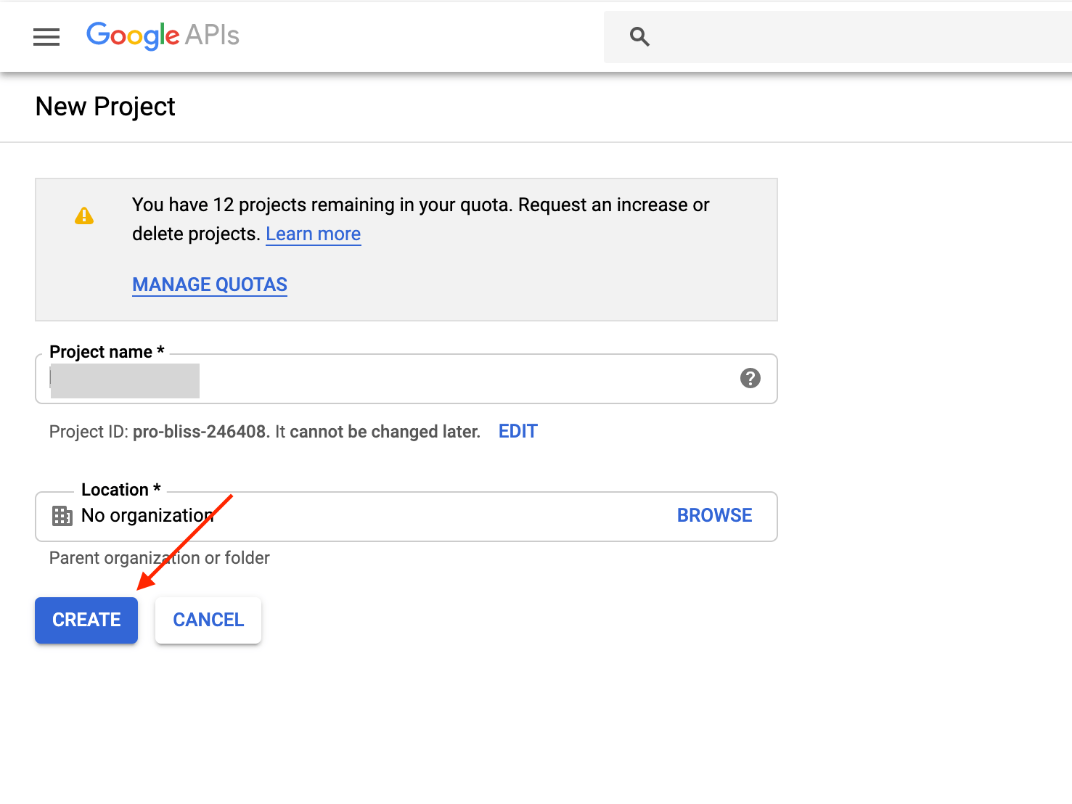This screenshot has width=1072, height=804.
Task: Click the organization building icon
Action: point(62,516)
